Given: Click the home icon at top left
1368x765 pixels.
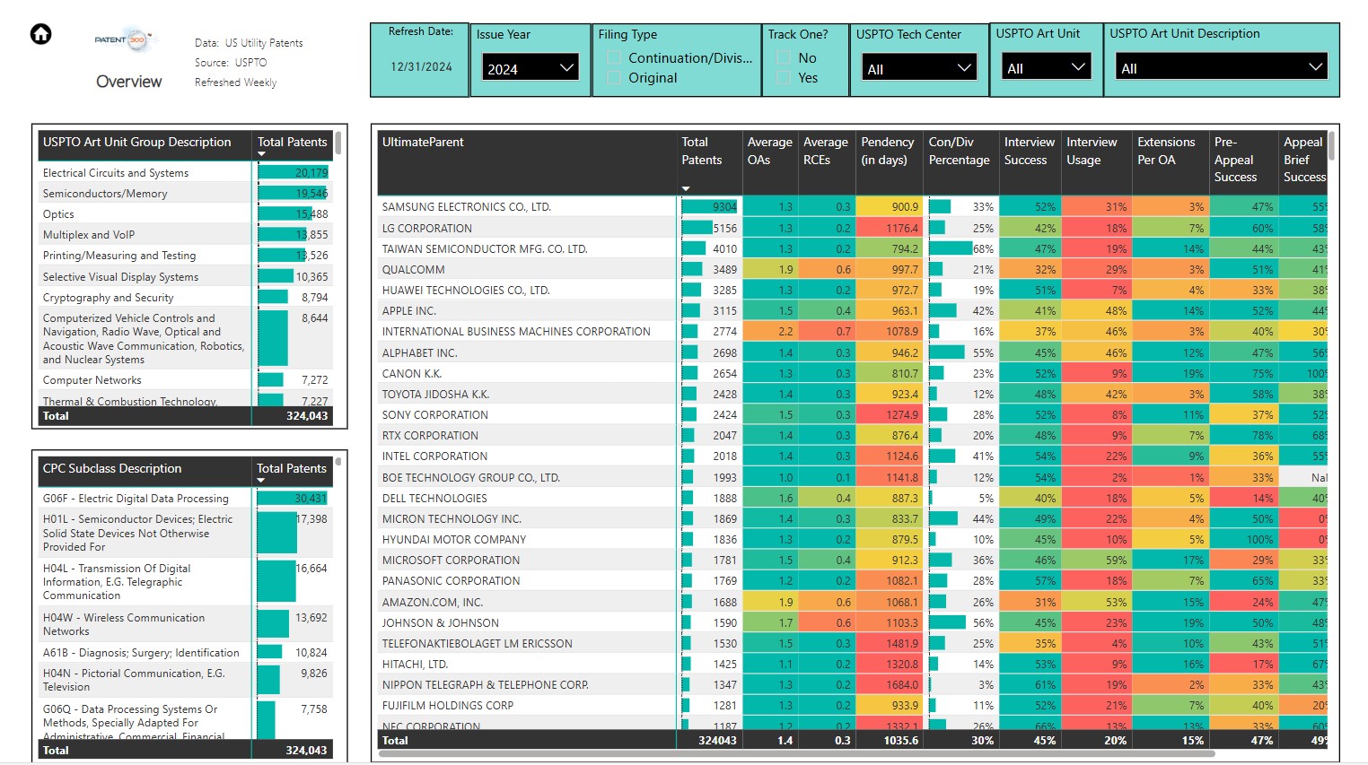Looking at the screenshot, I should click(40, 34).
